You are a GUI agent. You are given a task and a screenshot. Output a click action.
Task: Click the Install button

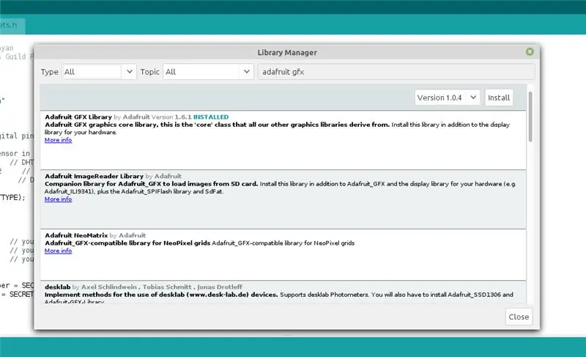(x=499, y=97)
